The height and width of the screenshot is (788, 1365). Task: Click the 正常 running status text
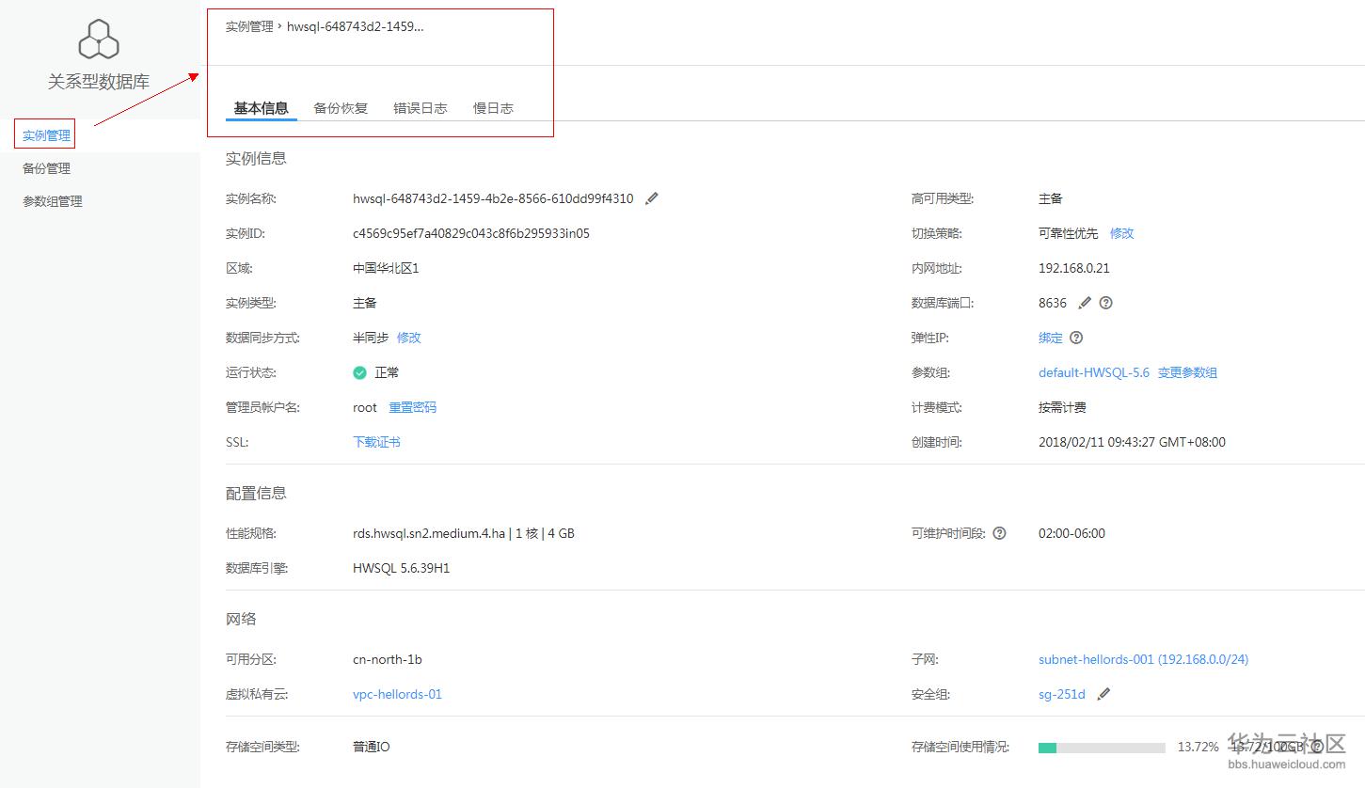tap(387, 372)
